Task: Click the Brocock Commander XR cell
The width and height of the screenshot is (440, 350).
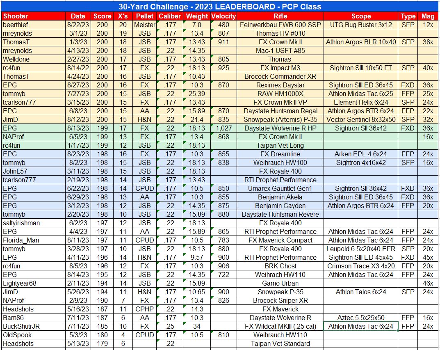Action: [x=280, y=76]
